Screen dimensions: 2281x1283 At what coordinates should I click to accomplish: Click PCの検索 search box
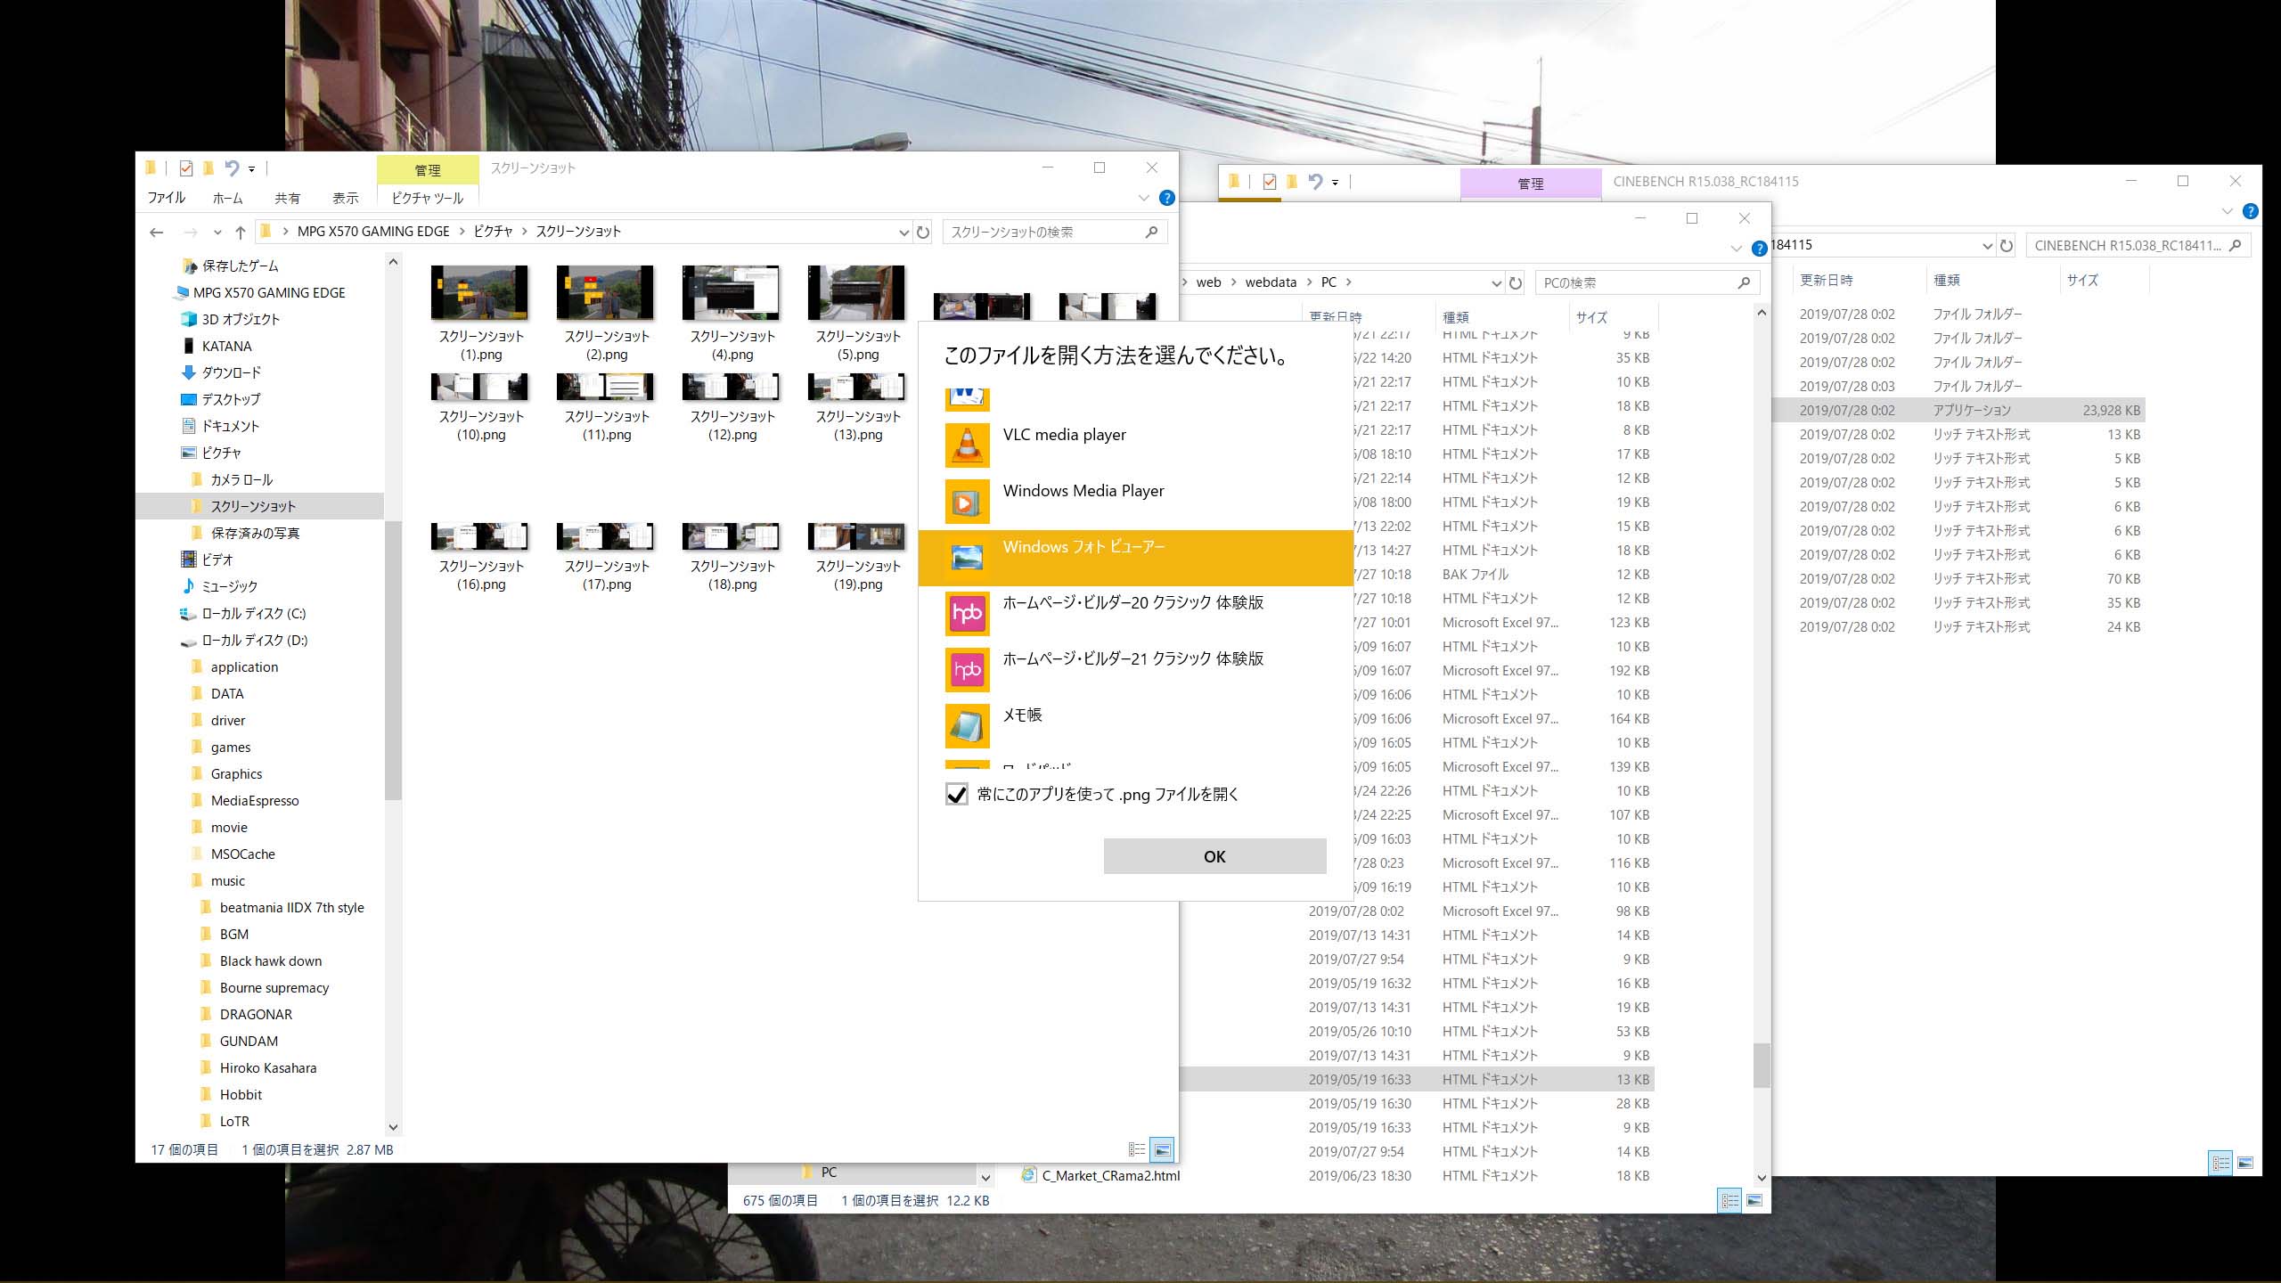(1647, 282)
